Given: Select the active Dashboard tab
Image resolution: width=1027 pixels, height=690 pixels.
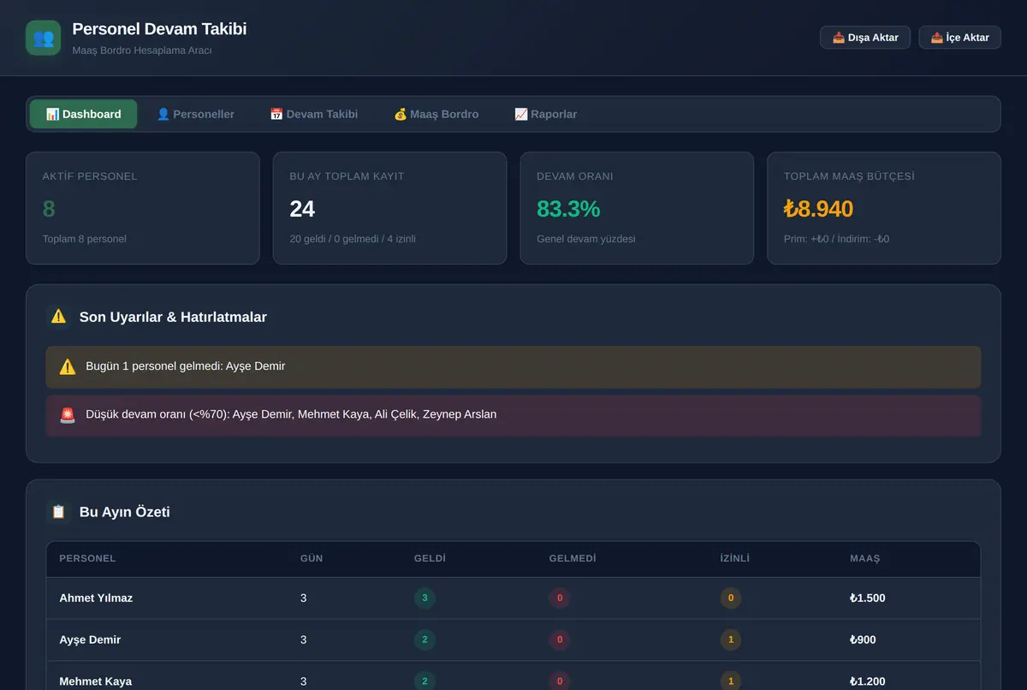Looking at the screenshot, I should [x=83, y=114].
